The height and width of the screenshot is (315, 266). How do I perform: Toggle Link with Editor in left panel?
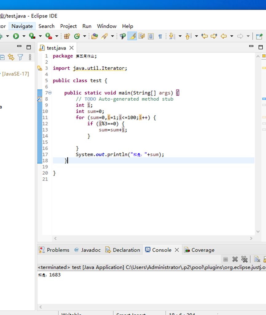11,57
